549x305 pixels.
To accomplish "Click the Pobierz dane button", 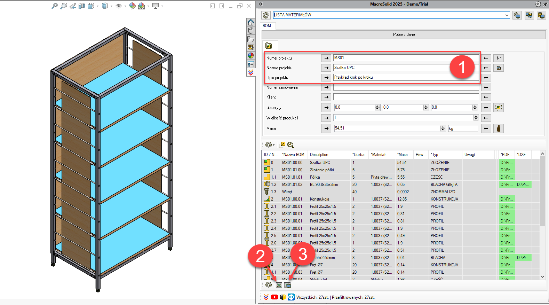I will click(x=404, y=34).
